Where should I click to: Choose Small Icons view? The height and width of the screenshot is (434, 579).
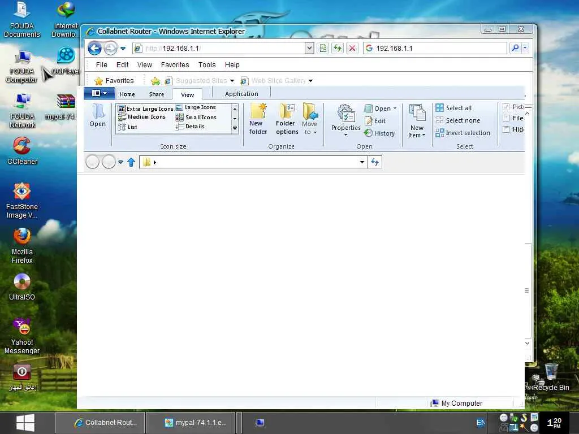point(196,118)
